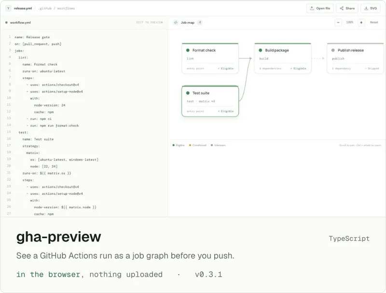Download the graph as SVG
The height and width of the screenshot is (293, 386).
pyautogui.click(x=371, y=8)
